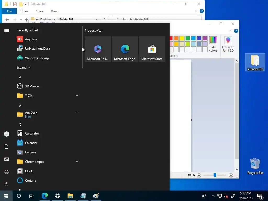Open Task View on taskbar
The image size is (268, 201).
coord(31,196)
